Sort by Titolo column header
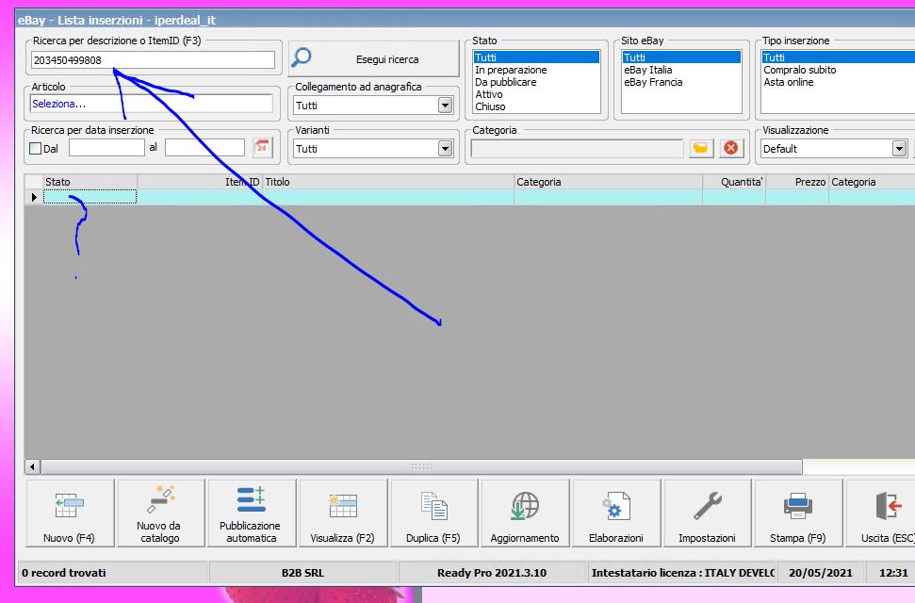Image resolution: width=915 pixels, height=603 pixels. (388, 182)
